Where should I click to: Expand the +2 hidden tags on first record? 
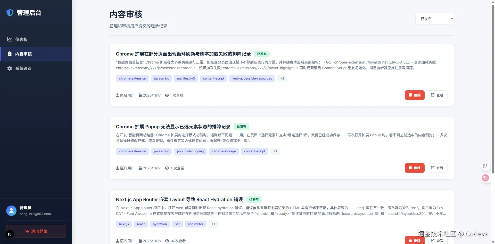pyautogui.click(x=282, y=78)
